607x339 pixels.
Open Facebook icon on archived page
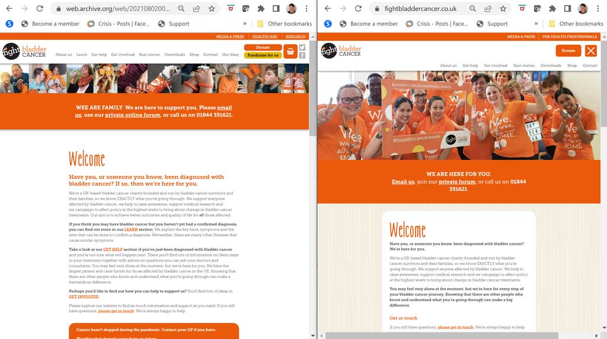[x=302, y=55]
